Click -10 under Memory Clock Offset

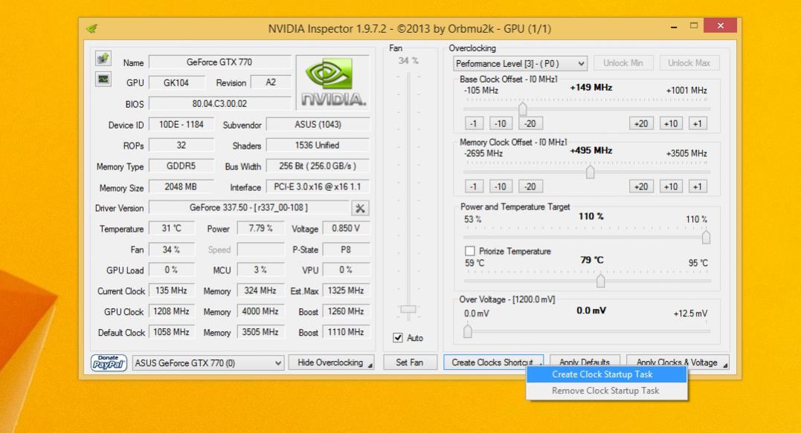point(501,186)
